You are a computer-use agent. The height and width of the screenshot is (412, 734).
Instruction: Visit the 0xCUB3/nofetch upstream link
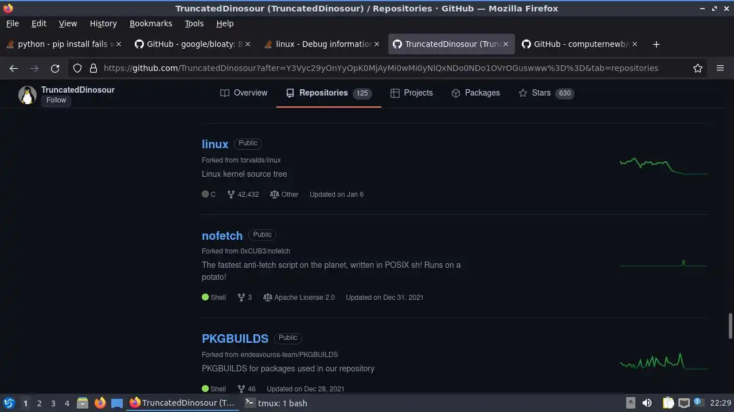[x=266, y=251]
